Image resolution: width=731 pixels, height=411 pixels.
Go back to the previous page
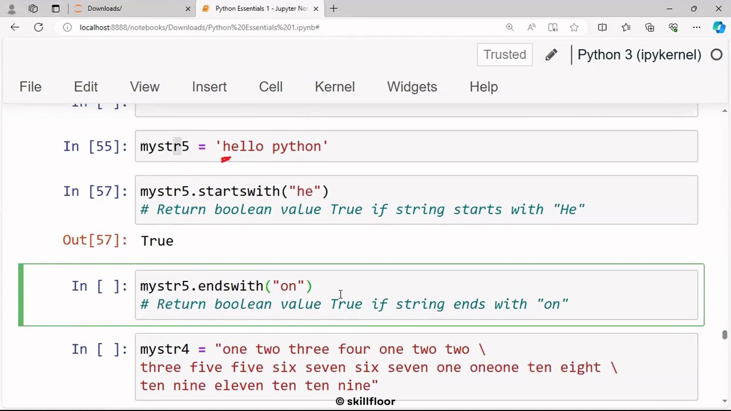coord(15,27)
